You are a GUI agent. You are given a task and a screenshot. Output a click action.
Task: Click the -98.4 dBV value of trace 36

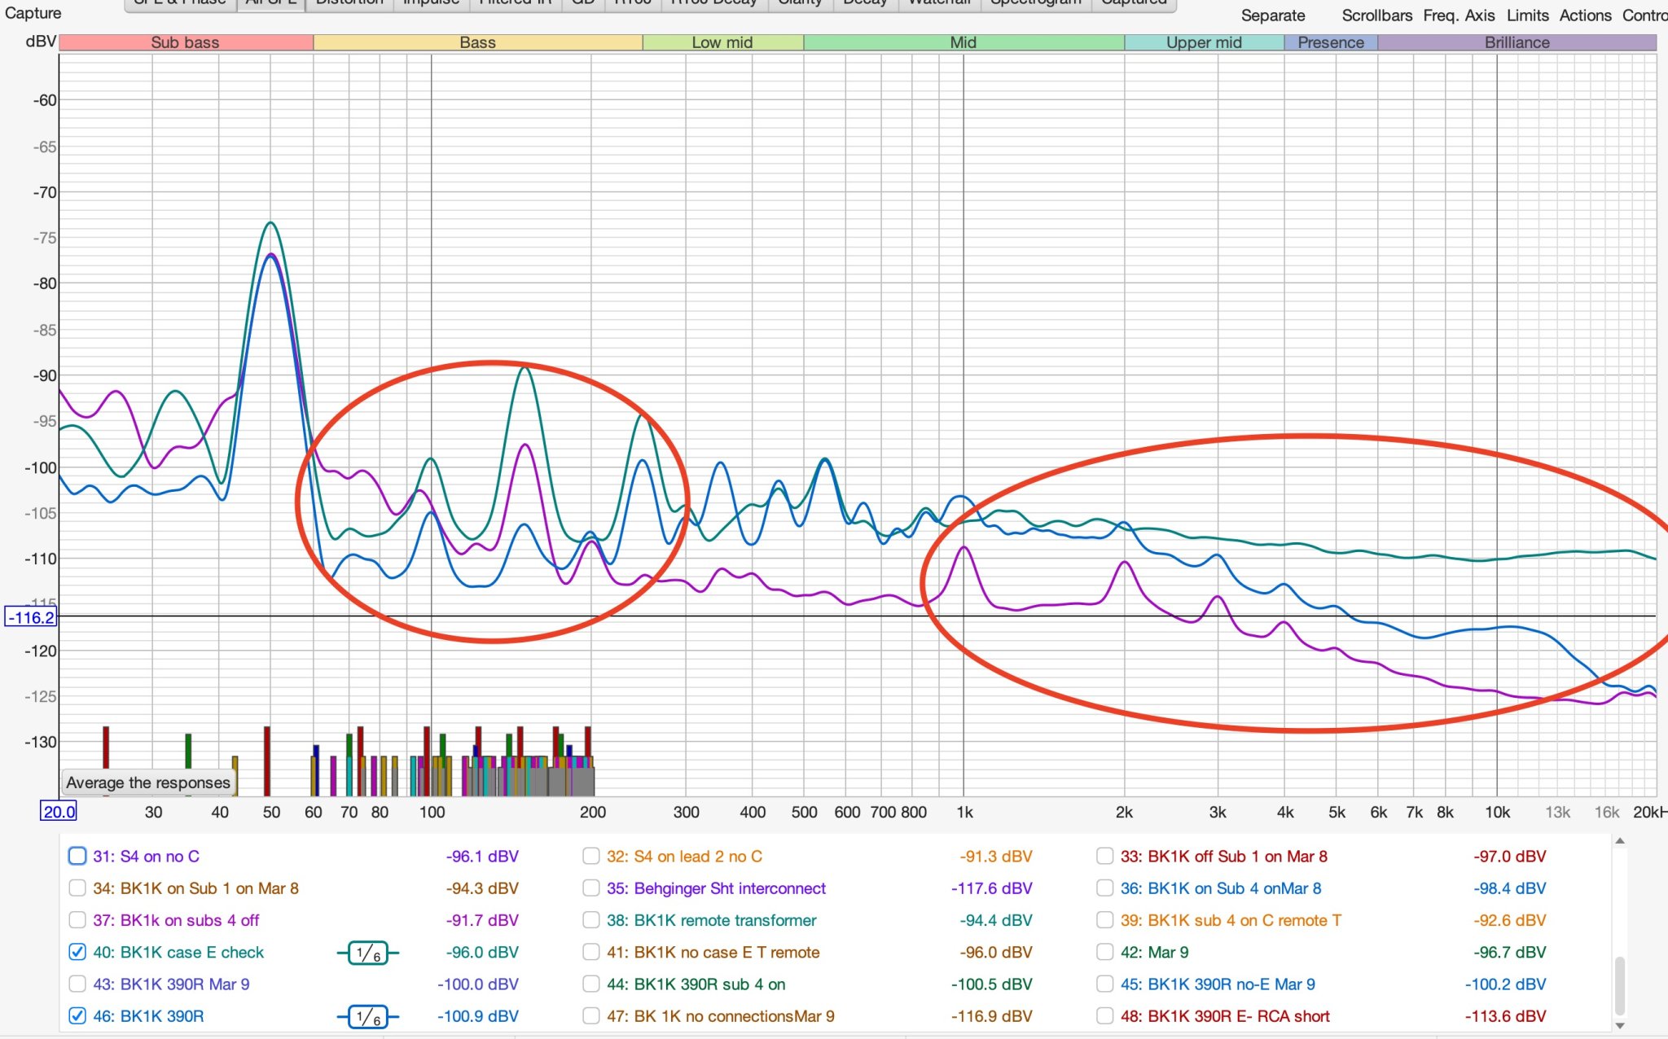[x=1509, y=888]
